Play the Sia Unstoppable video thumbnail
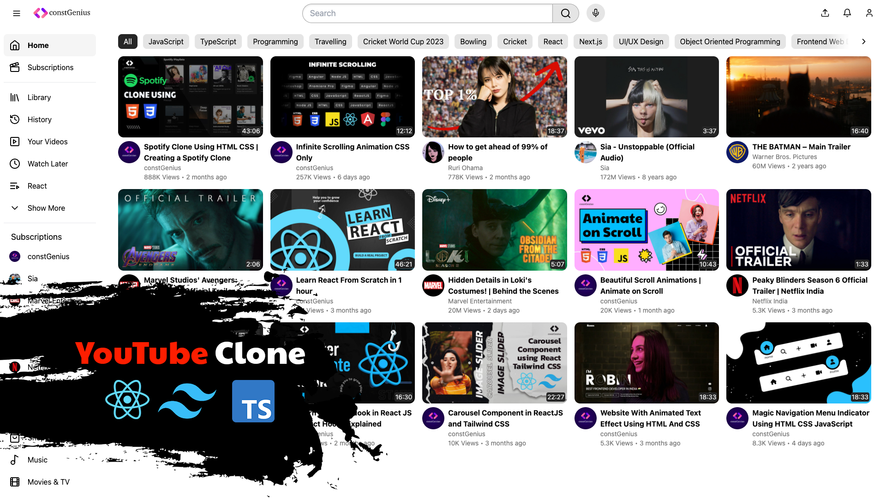This screenshot has width=886, height=498. (x=646, y=97)
